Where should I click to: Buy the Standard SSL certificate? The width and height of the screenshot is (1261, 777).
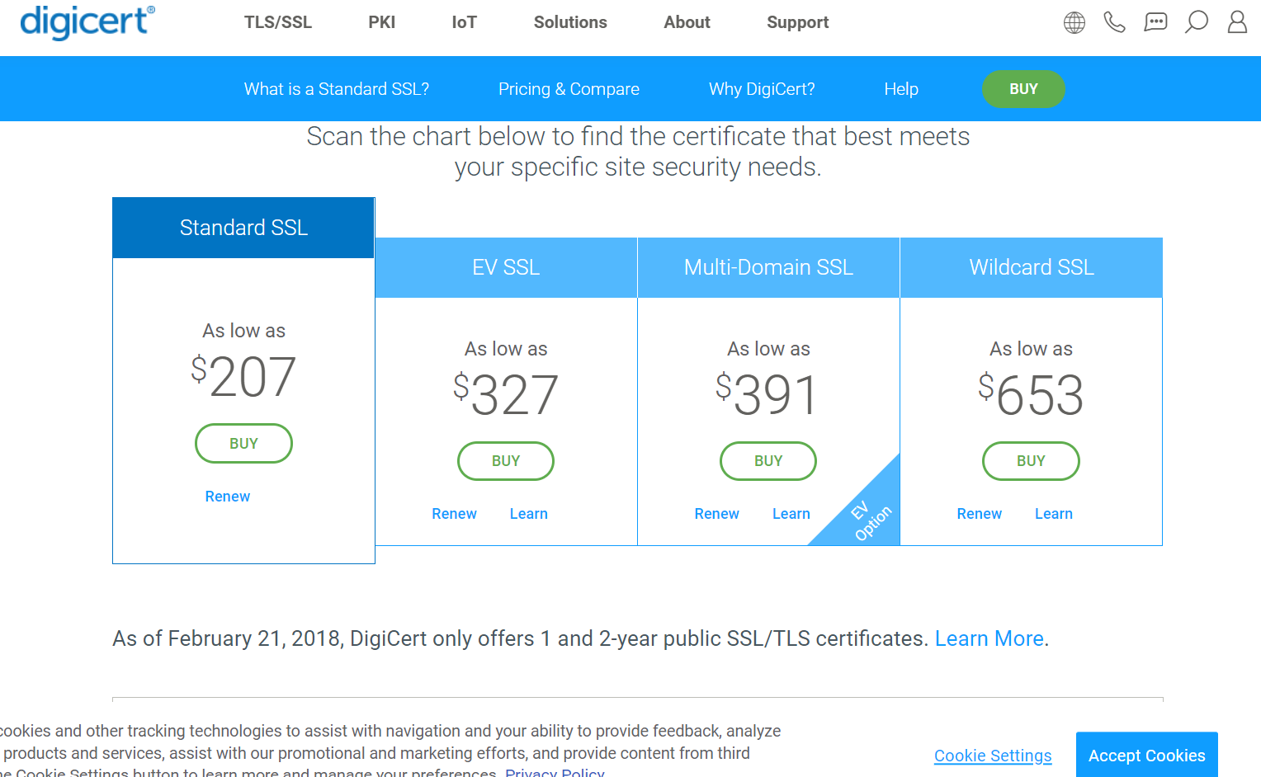(243, 444)
